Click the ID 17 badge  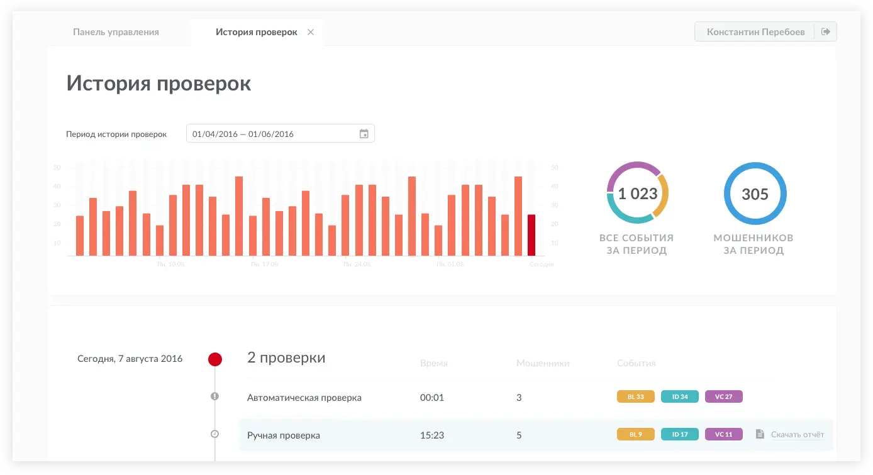(x=680, y=434)
